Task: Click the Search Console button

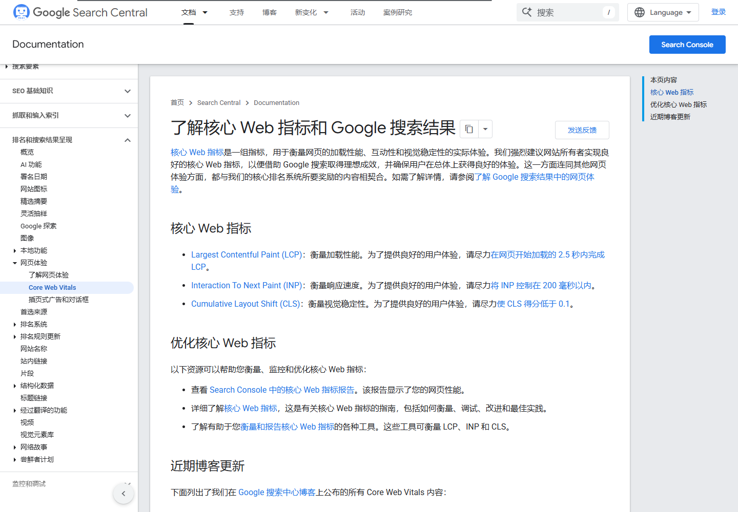Action: 687,45
